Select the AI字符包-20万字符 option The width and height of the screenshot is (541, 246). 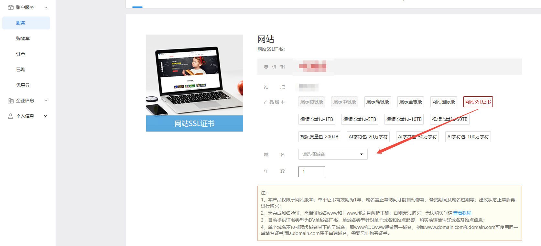point(368,137)
